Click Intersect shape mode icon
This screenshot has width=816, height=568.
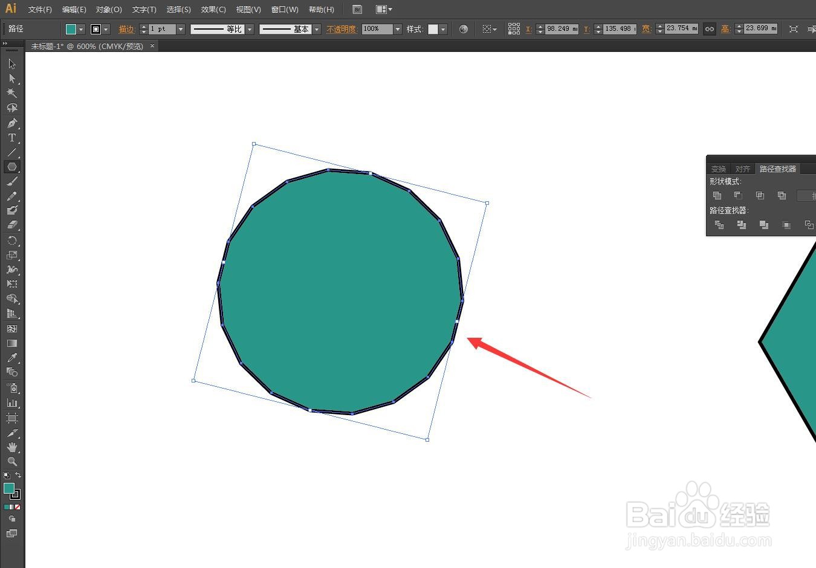[x=760, y=195]
